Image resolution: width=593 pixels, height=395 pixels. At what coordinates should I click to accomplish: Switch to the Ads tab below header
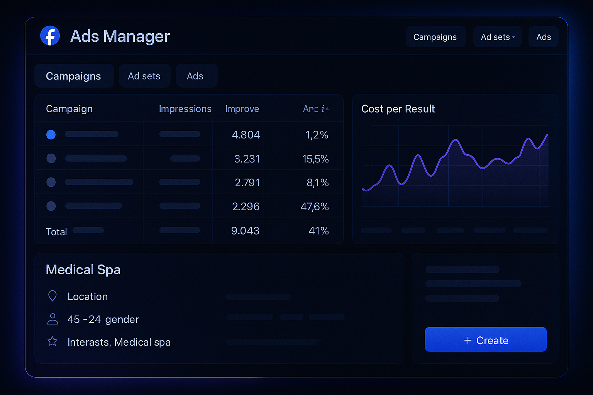(x=195, y=76)
